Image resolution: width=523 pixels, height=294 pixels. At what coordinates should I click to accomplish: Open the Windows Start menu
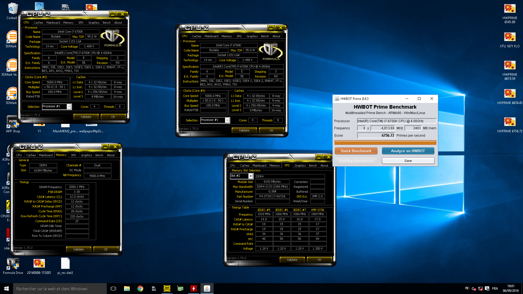7,289
